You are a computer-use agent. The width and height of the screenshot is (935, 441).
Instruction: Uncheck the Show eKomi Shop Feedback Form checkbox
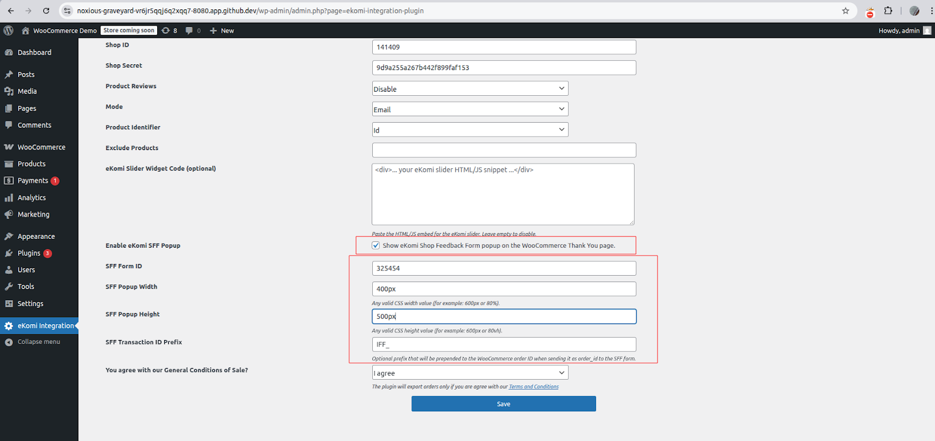coord(376,245)
